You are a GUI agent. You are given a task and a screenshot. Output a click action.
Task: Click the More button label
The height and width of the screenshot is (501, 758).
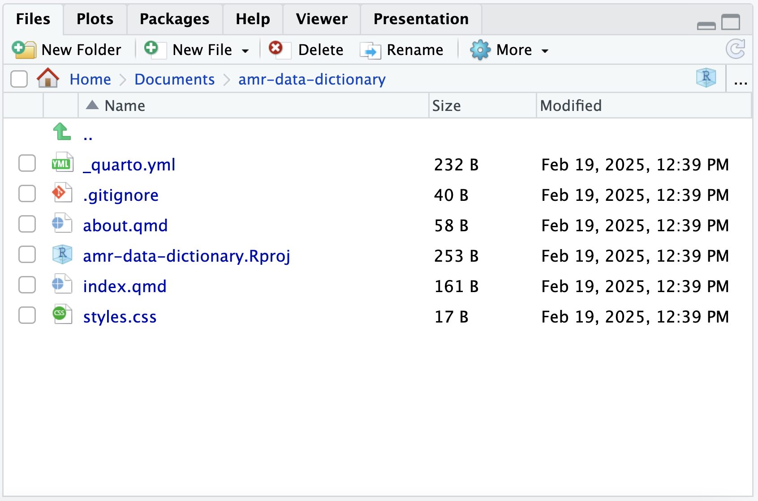[514, 50]
